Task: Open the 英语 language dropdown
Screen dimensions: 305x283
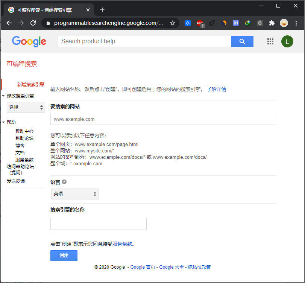Action: 74,193
